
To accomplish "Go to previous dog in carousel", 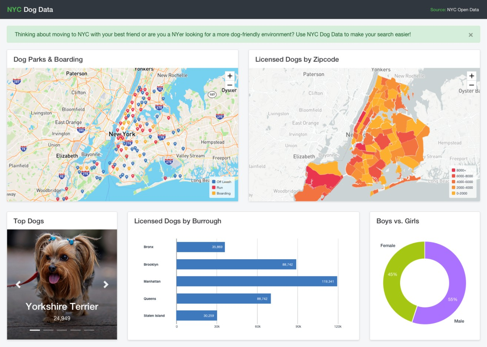I will click(x=18, y=284).
